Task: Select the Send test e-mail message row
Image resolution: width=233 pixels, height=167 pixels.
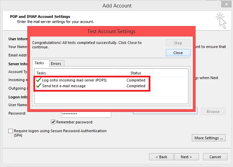Action: 64,86
